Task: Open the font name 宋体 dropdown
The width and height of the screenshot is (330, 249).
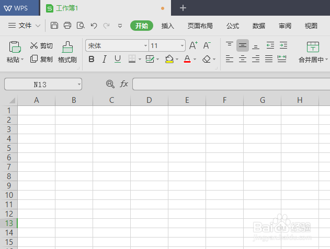Action: (145, 45)
